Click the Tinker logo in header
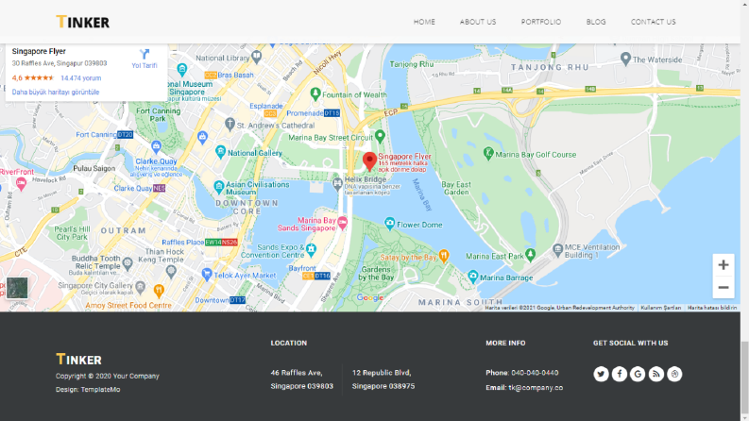 coord(82,22)
